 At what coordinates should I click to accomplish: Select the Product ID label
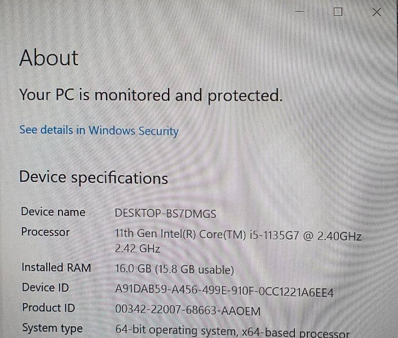pos(48,308)
